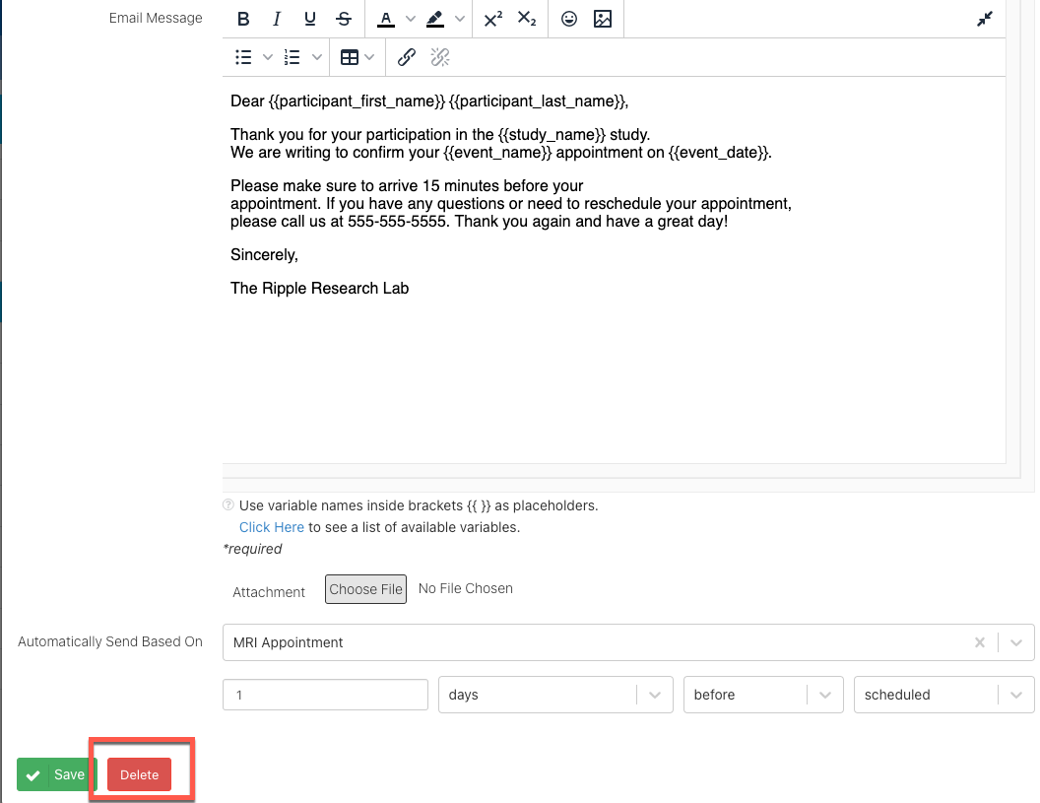Viewport: 1040px width, 803px height.
Task: Open the Click Here variables link
Action: [x=271, y=527]
